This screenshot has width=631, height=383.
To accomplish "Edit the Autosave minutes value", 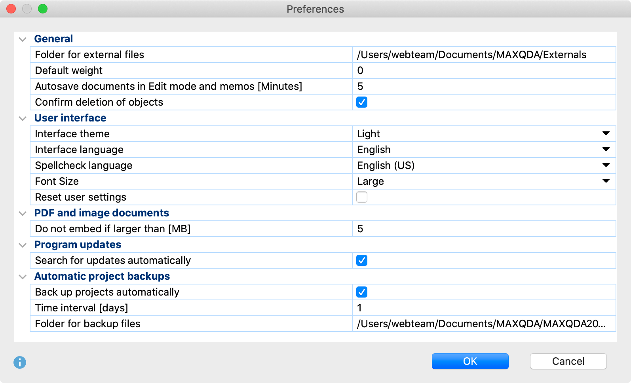I will point(484,86).
